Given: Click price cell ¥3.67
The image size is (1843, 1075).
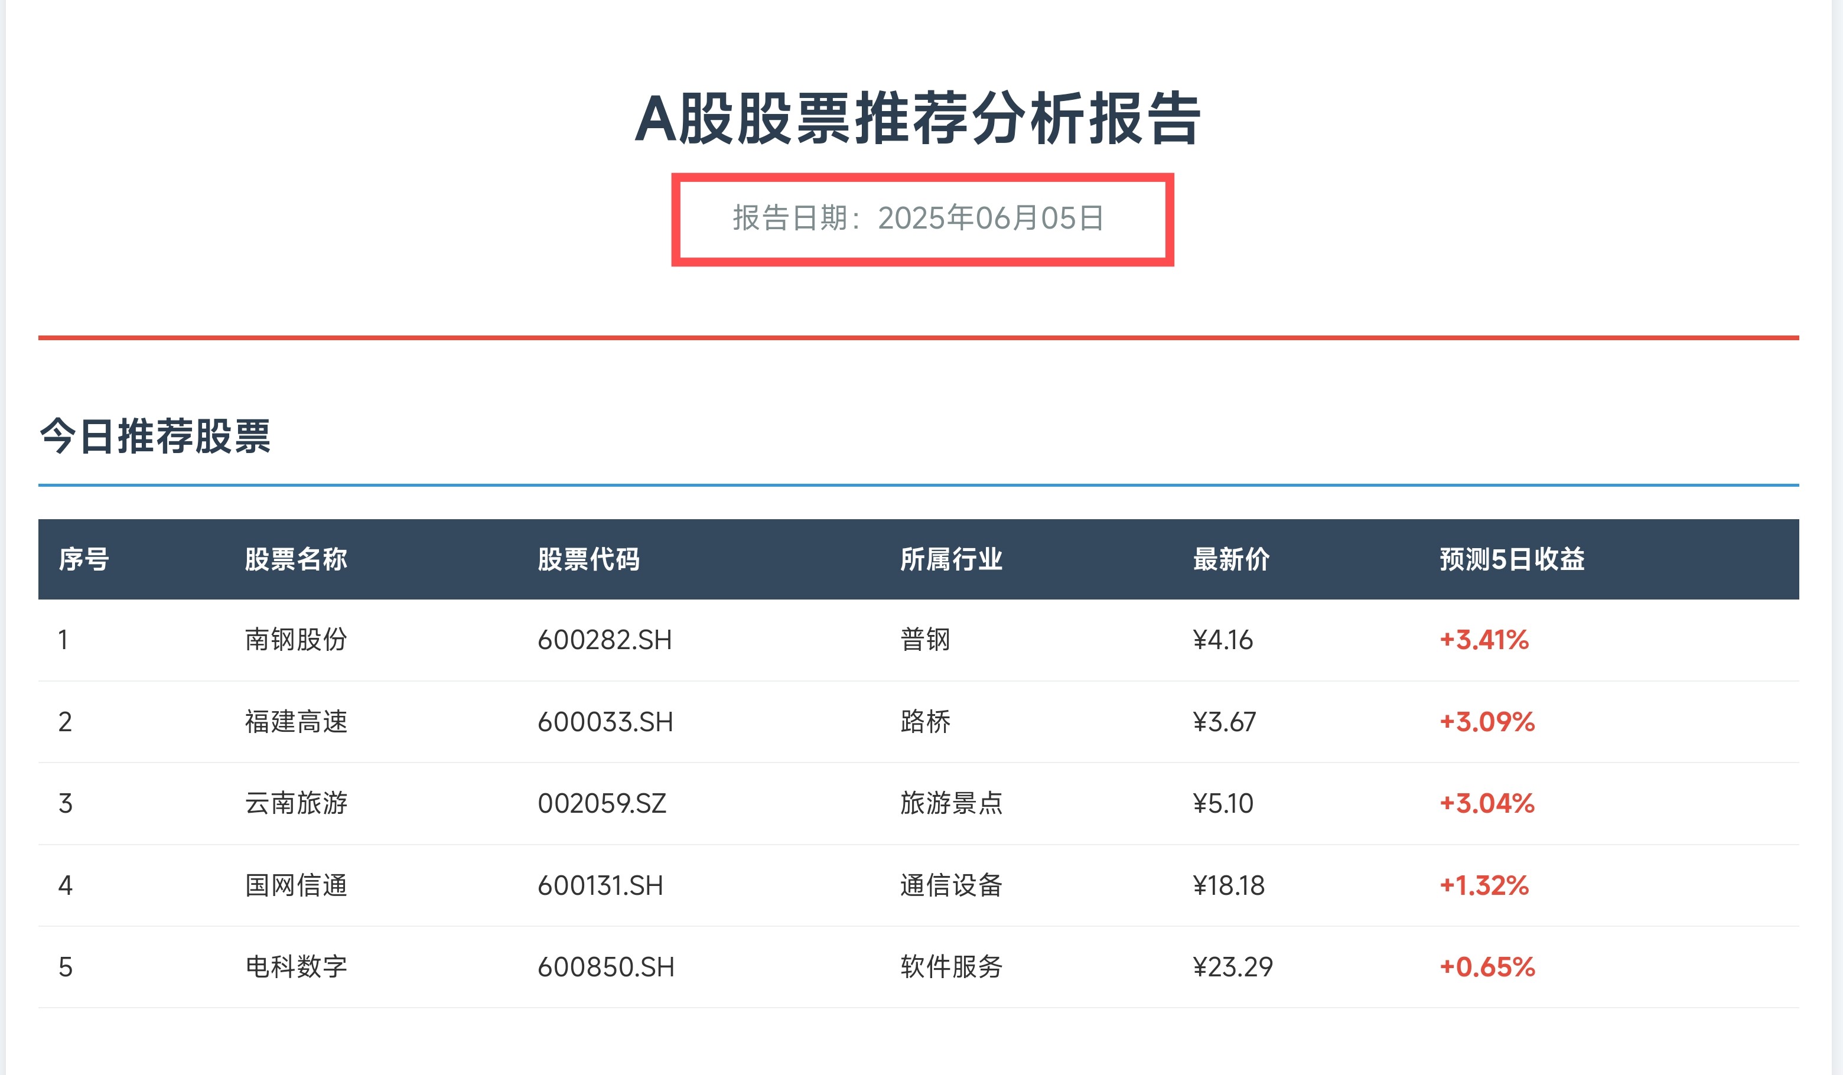Looking at the screenshot, I should coord(1225,722).
